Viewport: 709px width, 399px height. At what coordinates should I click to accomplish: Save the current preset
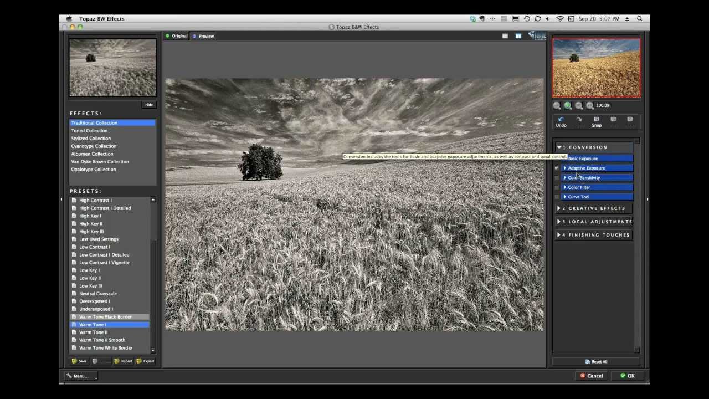tap(79, 361)
